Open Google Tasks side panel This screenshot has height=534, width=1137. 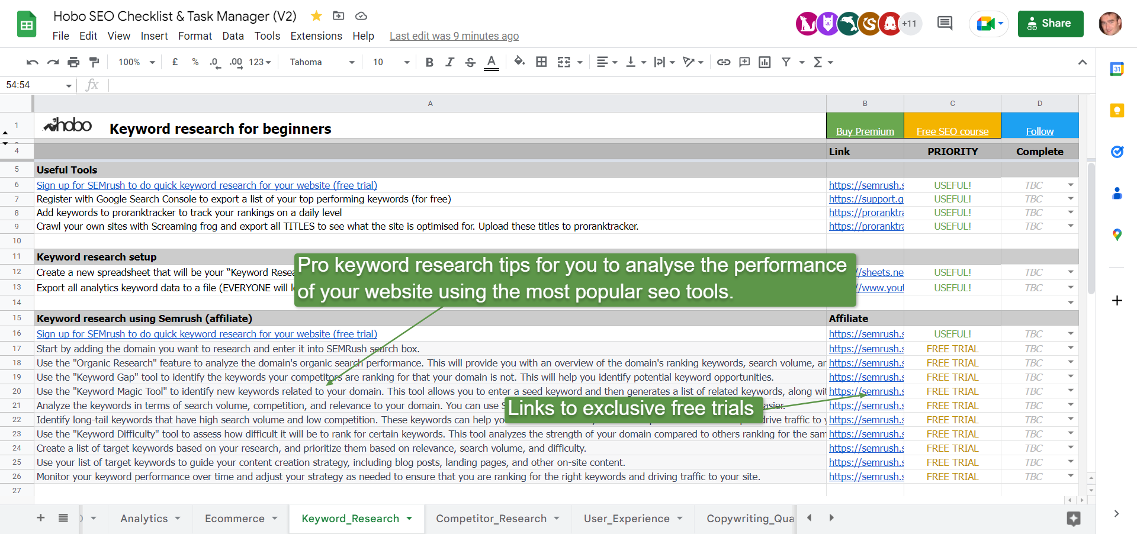(x=1117, y=152)
